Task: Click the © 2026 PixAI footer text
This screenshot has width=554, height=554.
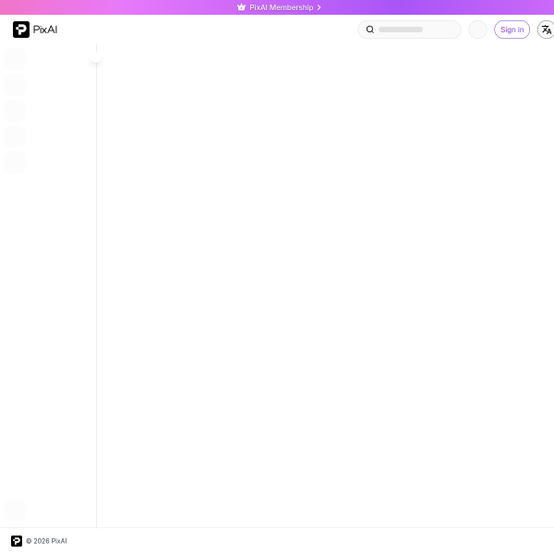Action: 46,541
